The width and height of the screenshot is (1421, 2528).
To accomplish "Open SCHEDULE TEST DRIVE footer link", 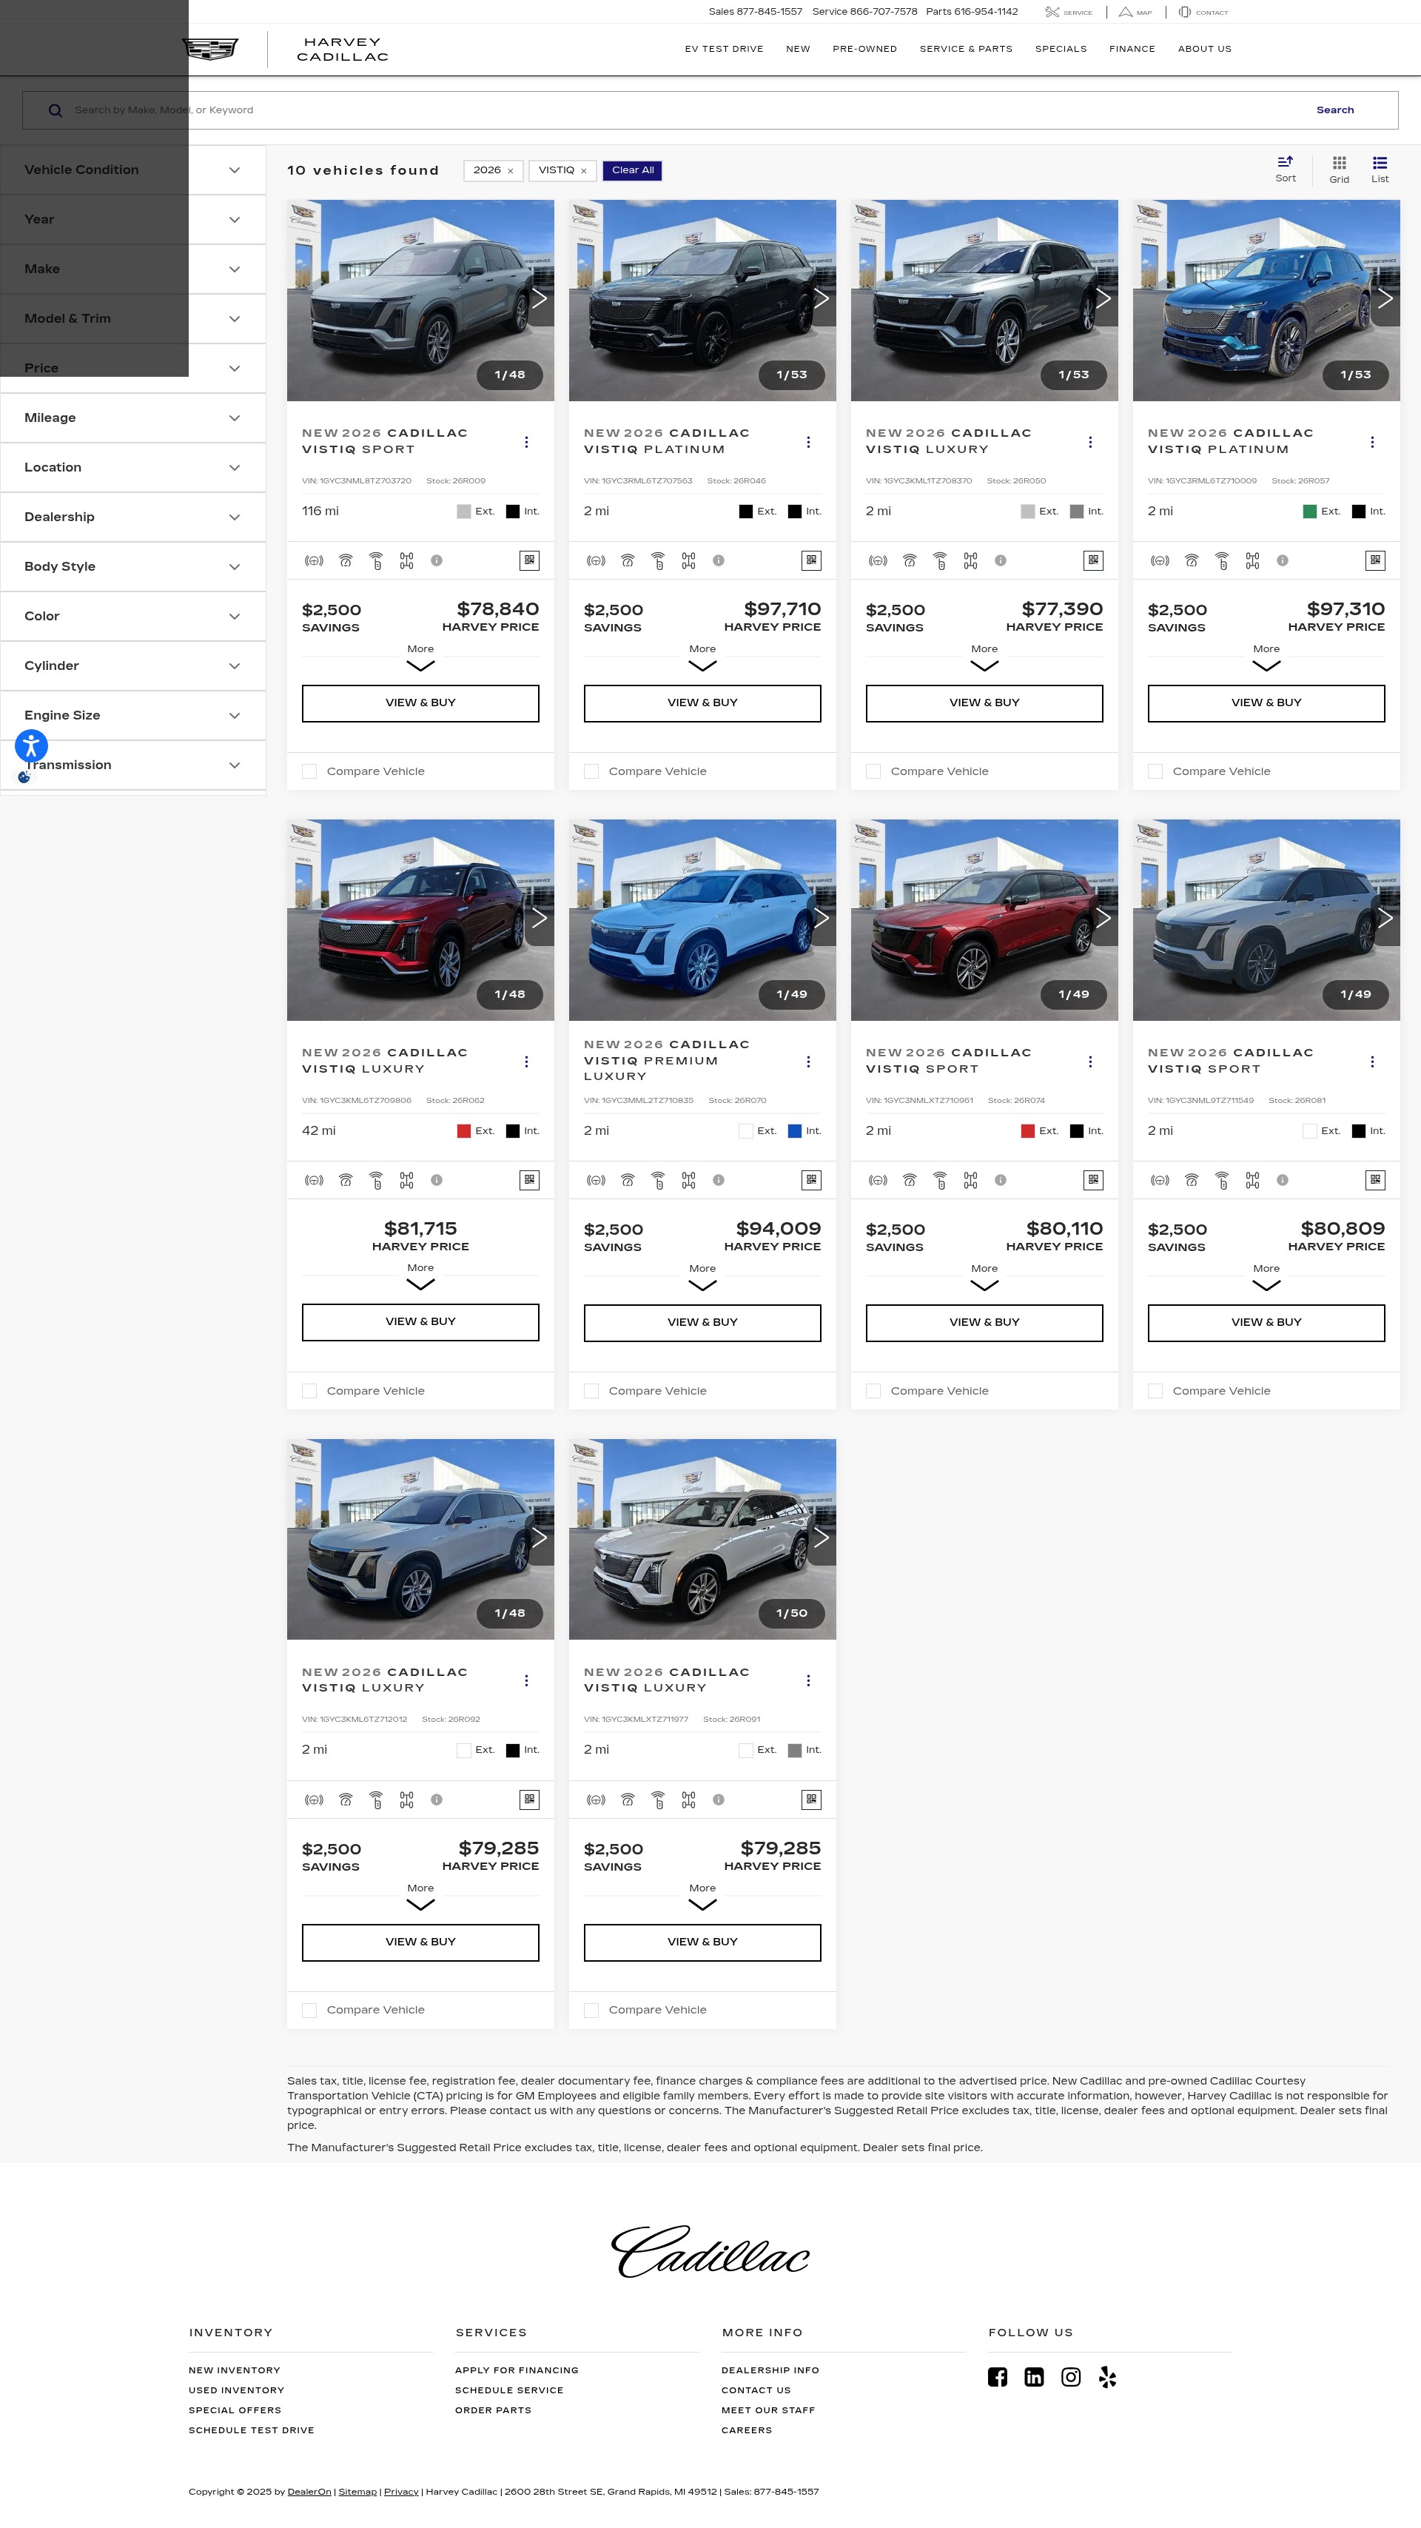I will [251, 2430].
